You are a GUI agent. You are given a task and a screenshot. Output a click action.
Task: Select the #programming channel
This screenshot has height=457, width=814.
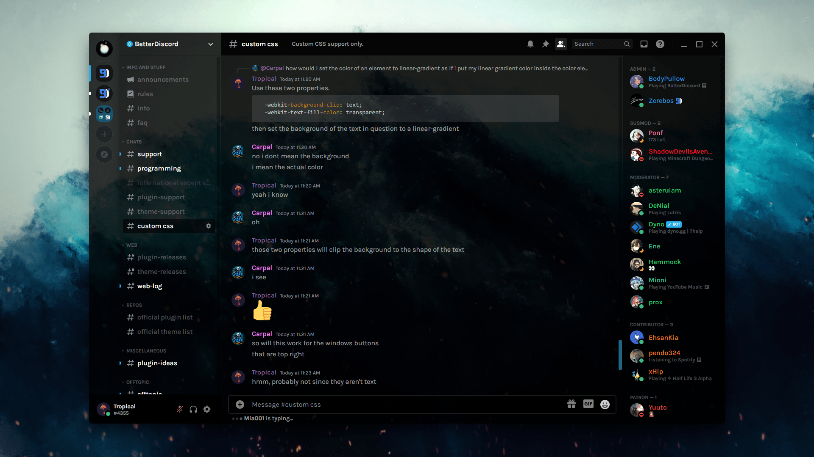(x=158, y=168)
